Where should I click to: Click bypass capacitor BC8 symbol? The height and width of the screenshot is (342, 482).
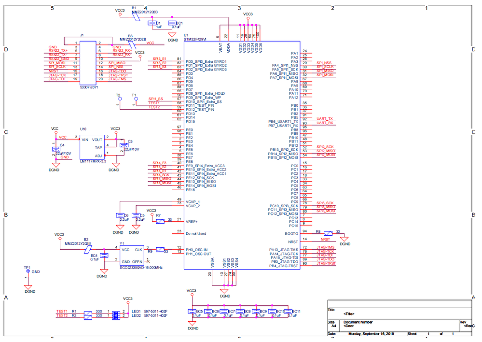tap(240, 312)
